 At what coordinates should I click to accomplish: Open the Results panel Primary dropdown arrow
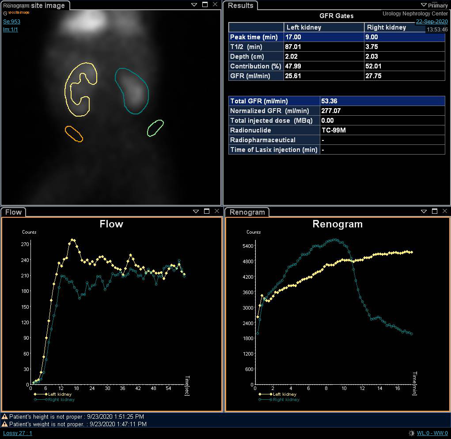424,5
